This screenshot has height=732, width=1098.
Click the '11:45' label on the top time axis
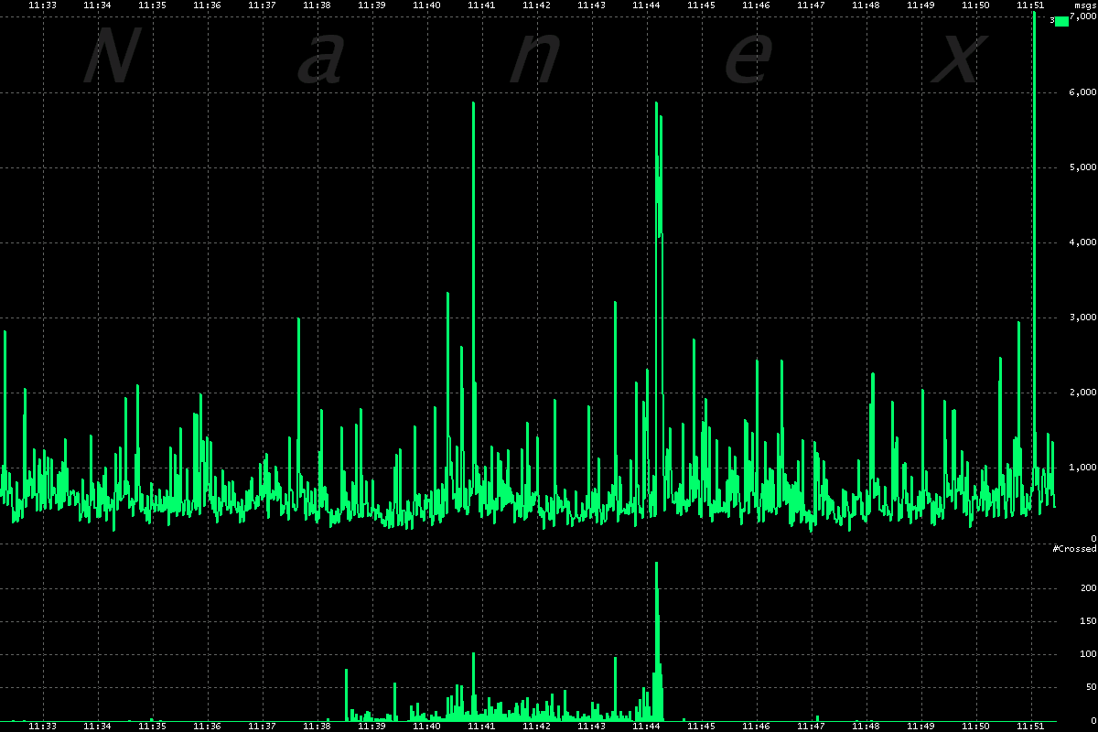[701, 5]
